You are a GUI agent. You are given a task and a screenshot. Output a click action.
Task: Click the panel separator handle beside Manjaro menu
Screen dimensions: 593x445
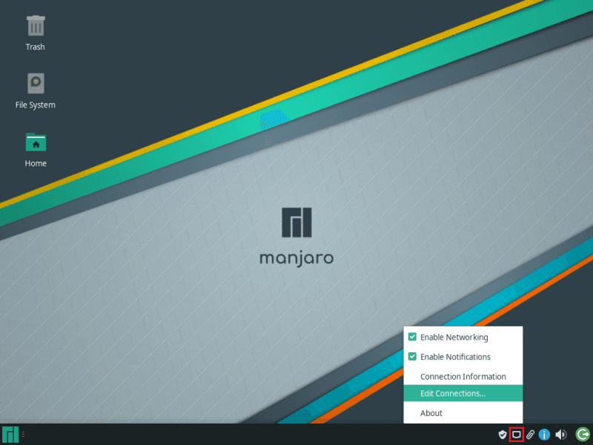(x=23, y=435)
